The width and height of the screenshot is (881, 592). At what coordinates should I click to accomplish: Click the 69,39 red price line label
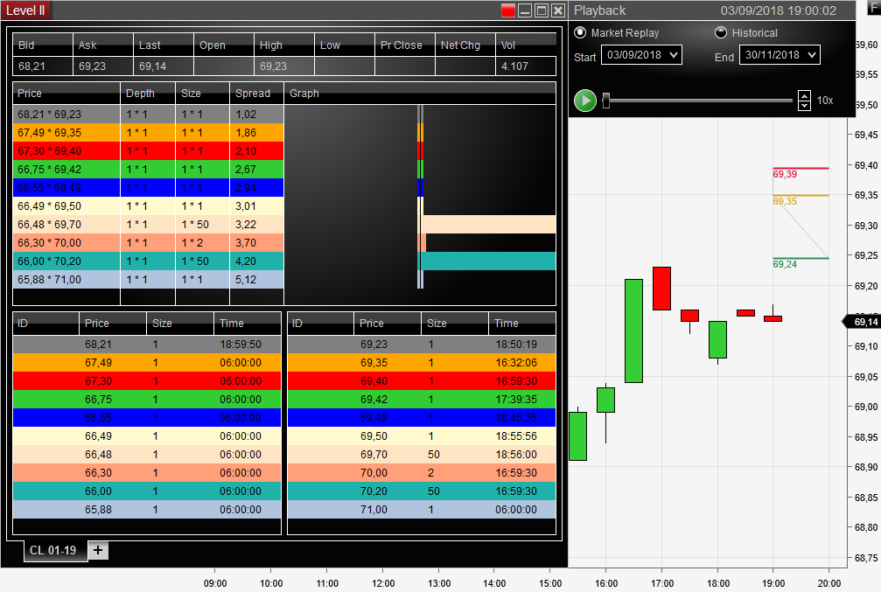[785, 174]
